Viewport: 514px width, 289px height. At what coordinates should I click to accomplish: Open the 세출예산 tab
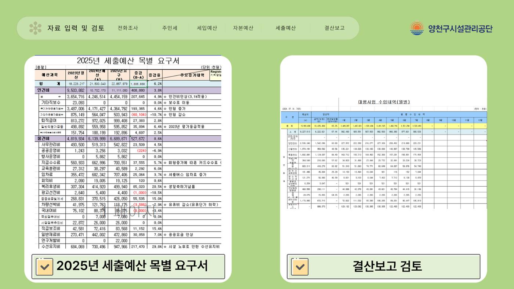pos(286,28)
